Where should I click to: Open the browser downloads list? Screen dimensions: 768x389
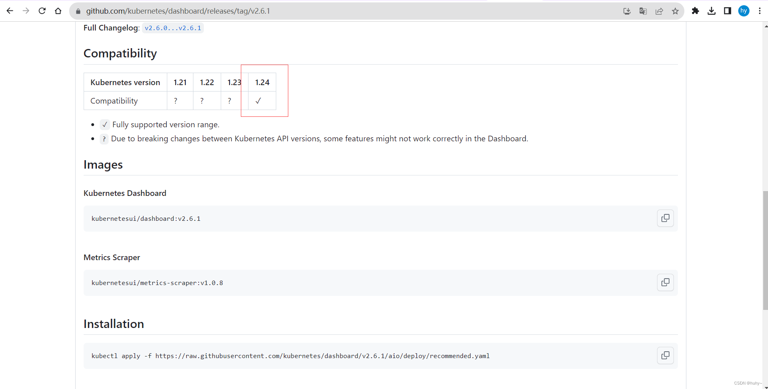coord(711,11)
